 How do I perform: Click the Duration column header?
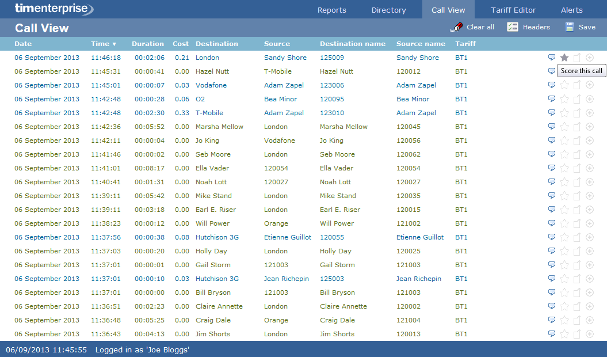[x=147, y=44]
